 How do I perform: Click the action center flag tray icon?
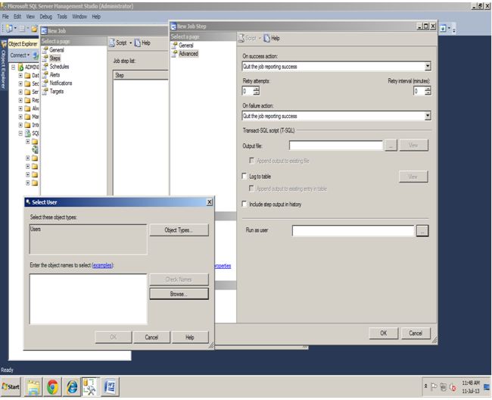tap(434, 387)
